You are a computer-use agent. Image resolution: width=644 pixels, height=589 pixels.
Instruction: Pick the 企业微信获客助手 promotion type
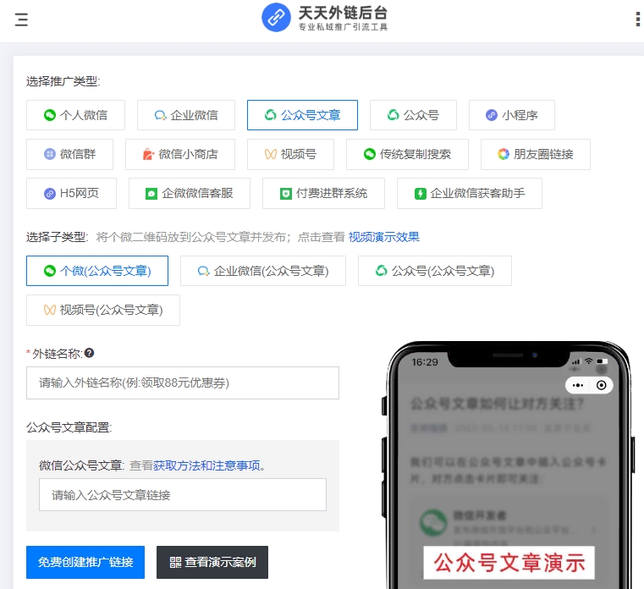(x=470, y=194)
